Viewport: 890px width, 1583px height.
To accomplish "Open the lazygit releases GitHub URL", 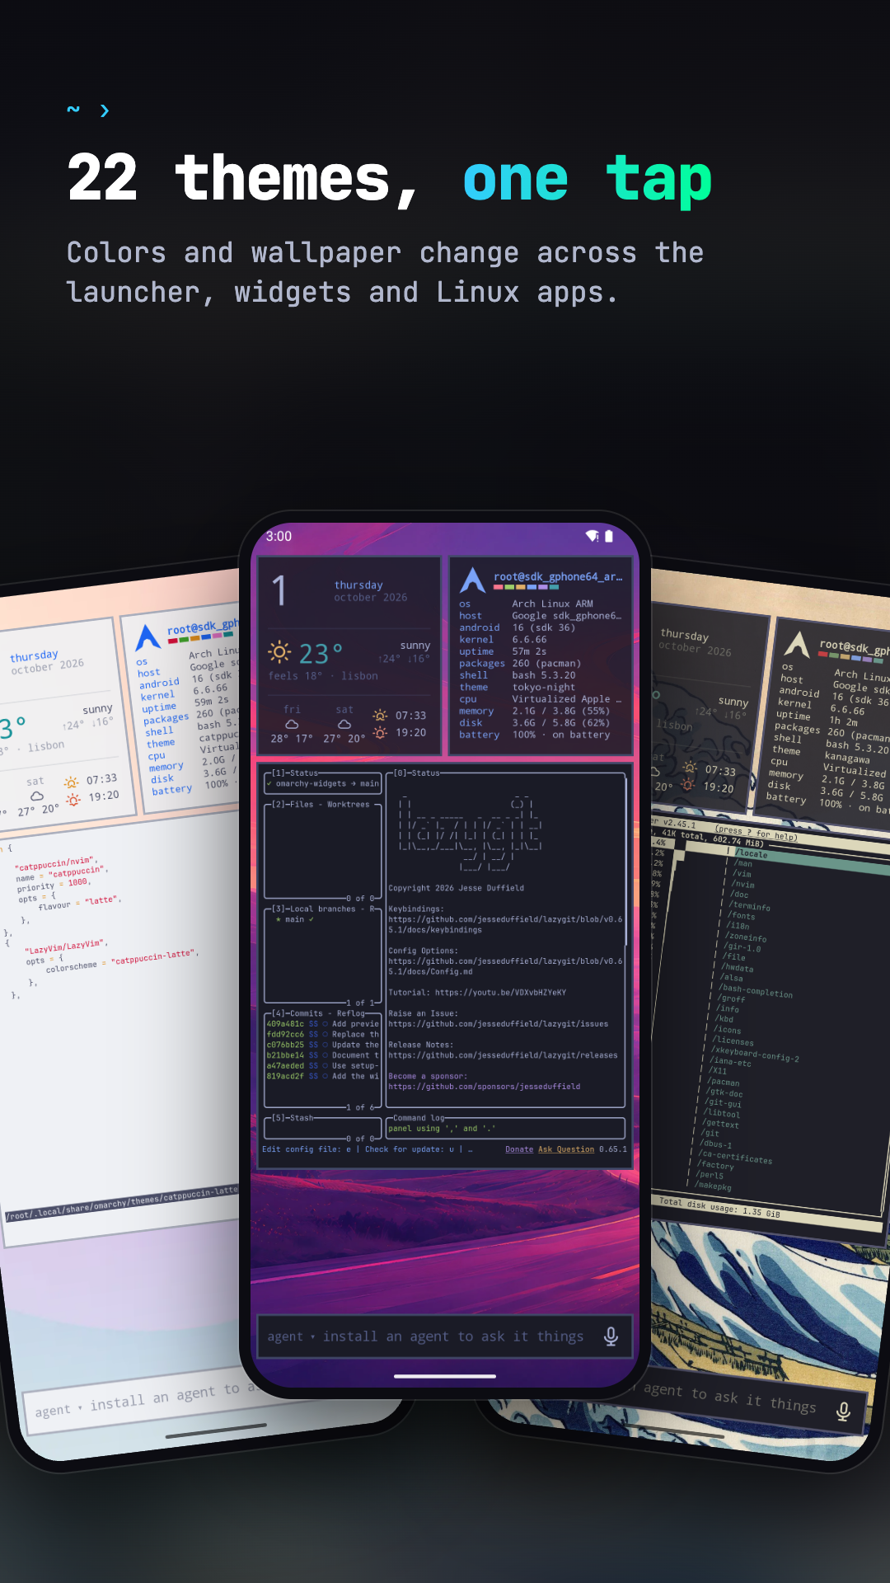I will [503, 1055].
